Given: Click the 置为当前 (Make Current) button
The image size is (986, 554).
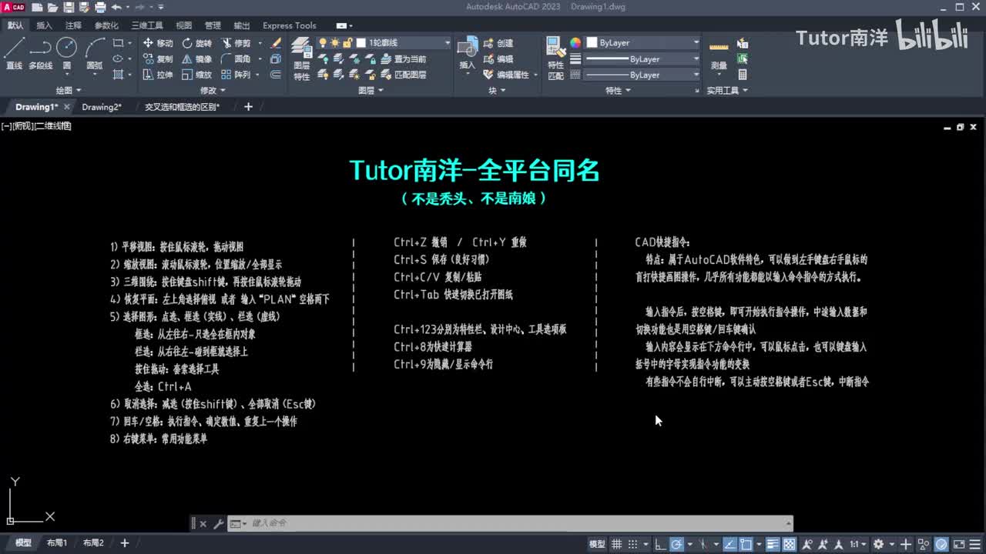Looking at the screenshot, I should (403, 59).
